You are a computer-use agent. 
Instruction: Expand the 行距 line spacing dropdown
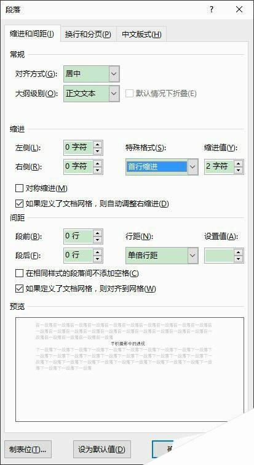[192, 256]
